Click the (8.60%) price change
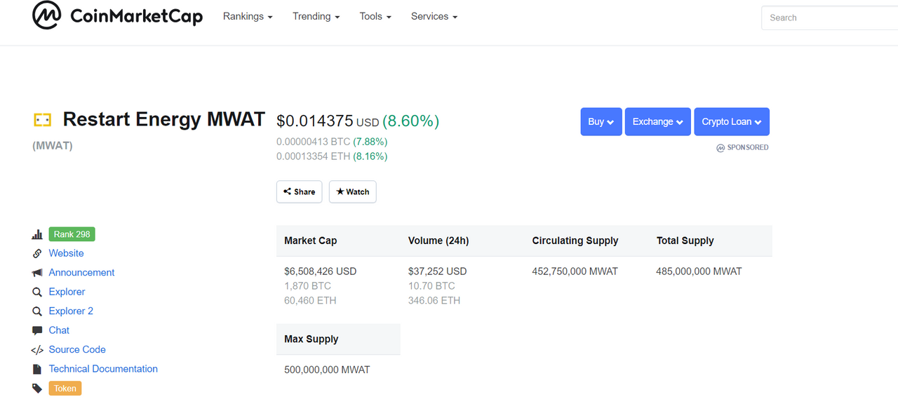Image resolution: width=898 pixels, height=418 pixels. pyautogui.click(x=411, y=121)
